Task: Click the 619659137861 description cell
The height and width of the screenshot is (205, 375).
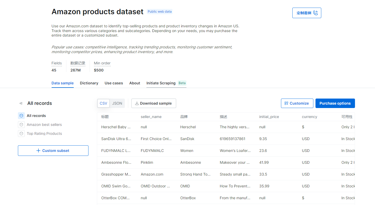Action: coord(233,139)
